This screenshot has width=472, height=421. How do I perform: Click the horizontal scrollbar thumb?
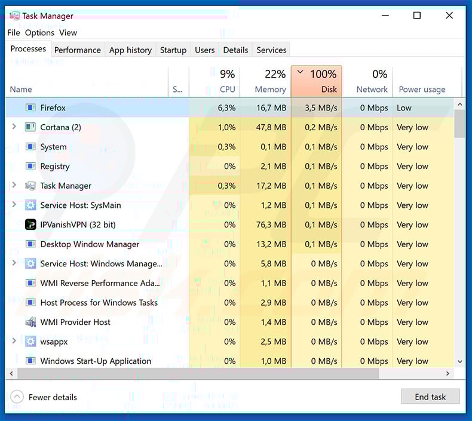(x=198, y=373)
